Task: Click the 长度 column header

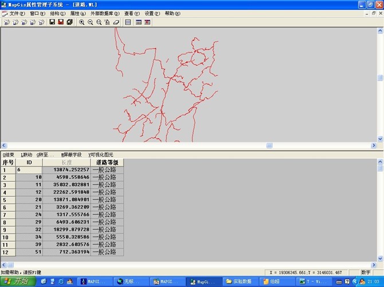Action: [x=66, y=162]
